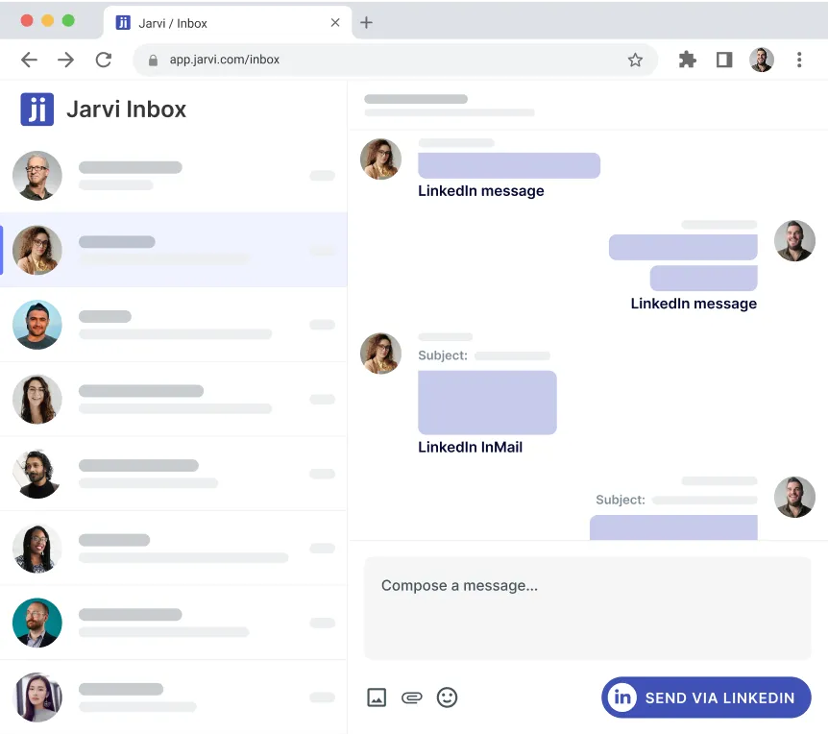This screenshot has width=828, height=734.
Task: Click the address bar URL app.jarvi.com/inbox
Action: click(x=384, y=60)
